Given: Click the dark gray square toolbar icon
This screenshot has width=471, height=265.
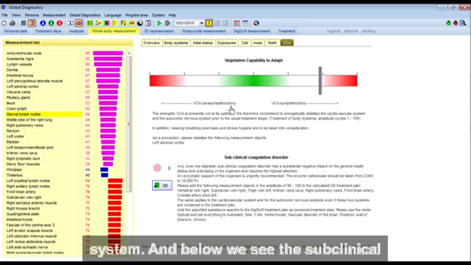Looking at the screenshot, I should tap(23, 23).
